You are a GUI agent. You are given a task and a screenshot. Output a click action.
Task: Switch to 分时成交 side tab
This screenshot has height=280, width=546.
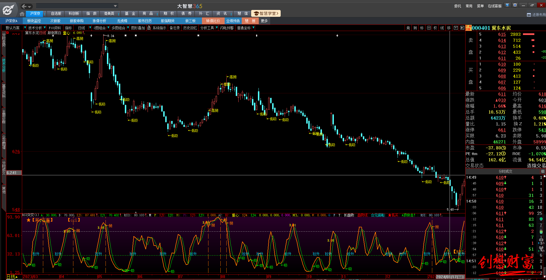pos(4,168)
